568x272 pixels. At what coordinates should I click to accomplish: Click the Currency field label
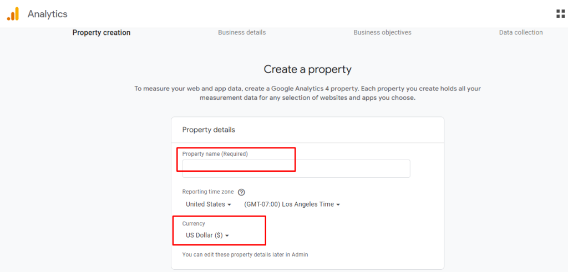194,224
